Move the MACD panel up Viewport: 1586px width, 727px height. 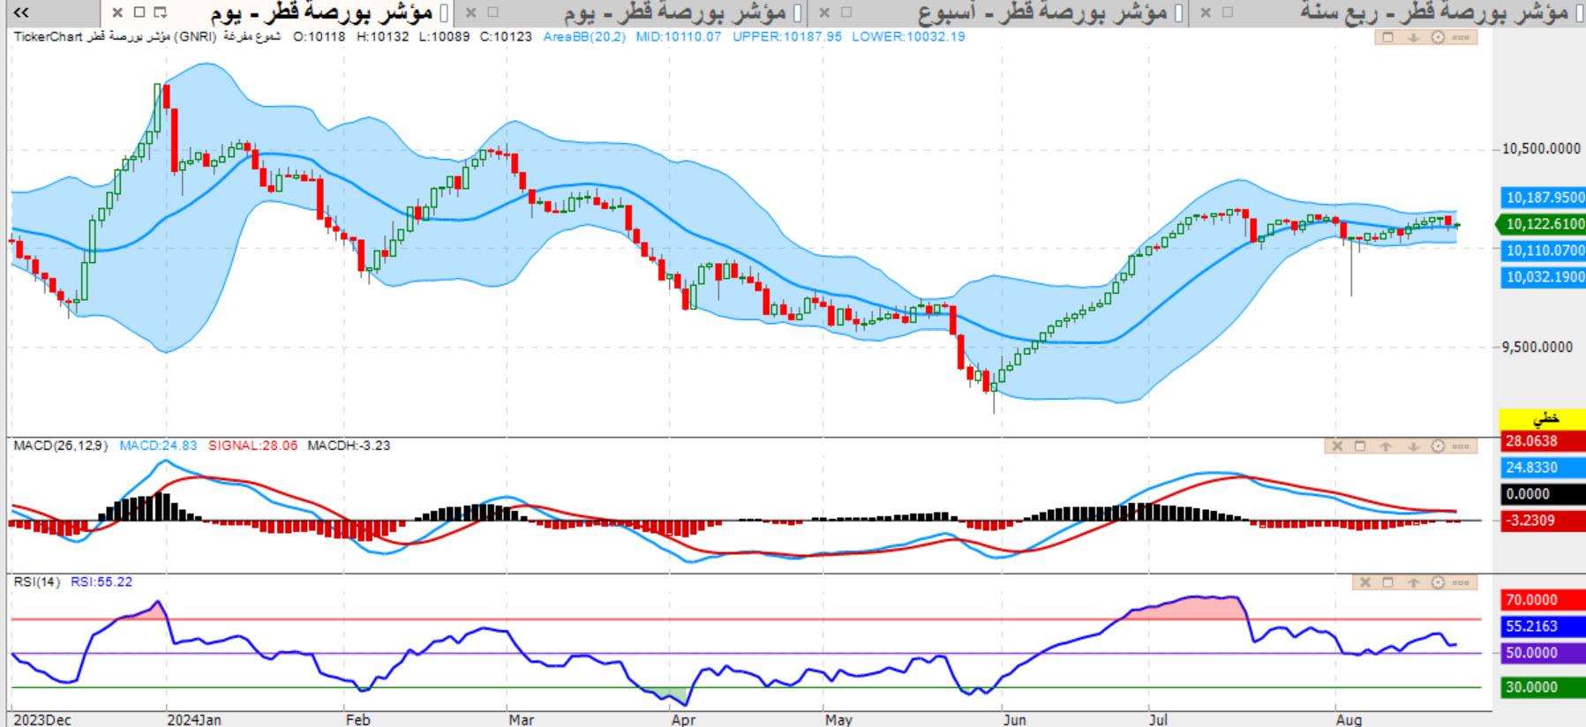[x=1386, y=446]
